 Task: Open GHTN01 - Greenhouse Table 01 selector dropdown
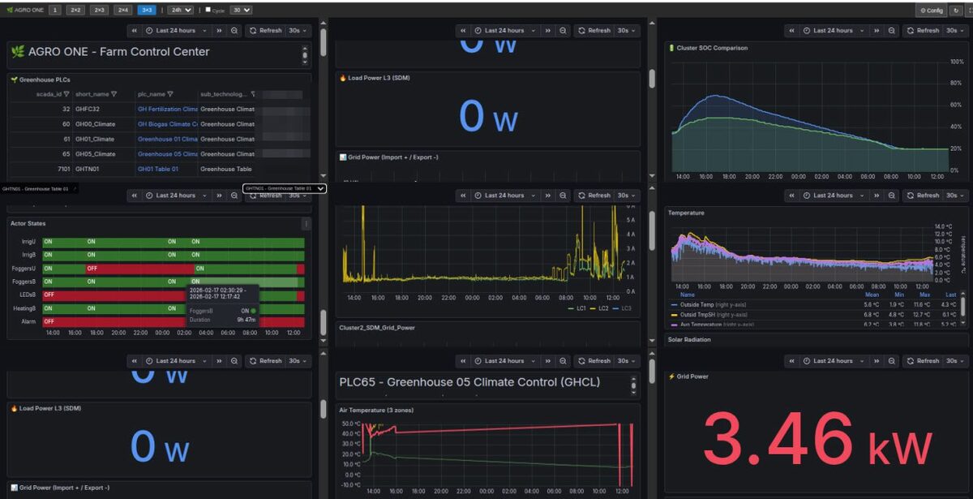285,188
